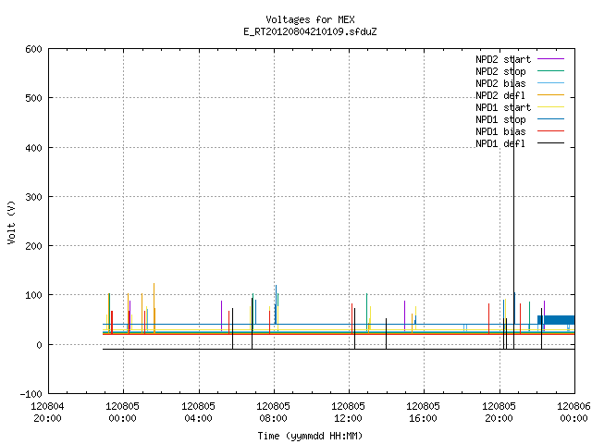Click the thick blue NPD1 stop band
This screenshot has width=592, height=444.
pyautogui.click(x=556, y=320)
